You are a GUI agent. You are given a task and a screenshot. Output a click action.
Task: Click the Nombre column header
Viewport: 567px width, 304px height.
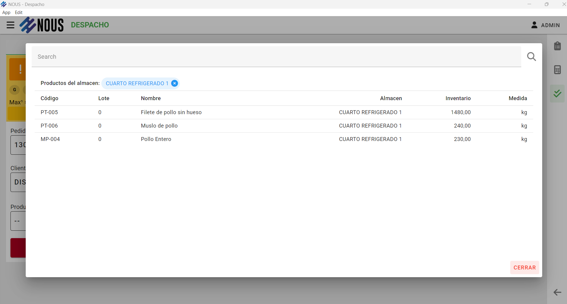click(x=151, y=98)
